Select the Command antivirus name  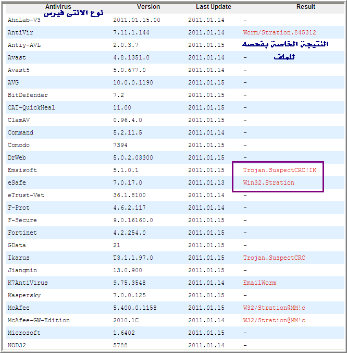20,132
